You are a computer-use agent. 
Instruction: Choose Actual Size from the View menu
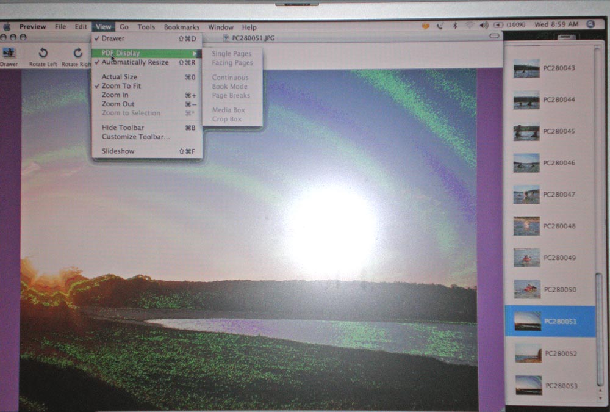(146, 77)
